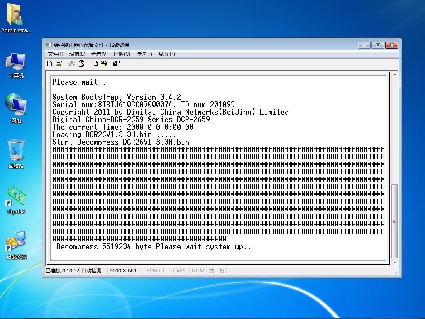
Task: Open the 帮助(H) menu
Action: coord(167,54)
